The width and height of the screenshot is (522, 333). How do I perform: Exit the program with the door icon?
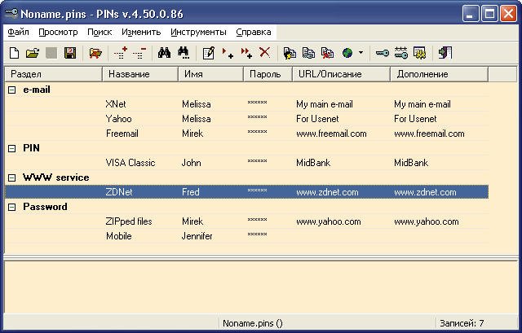coord(445,53)
